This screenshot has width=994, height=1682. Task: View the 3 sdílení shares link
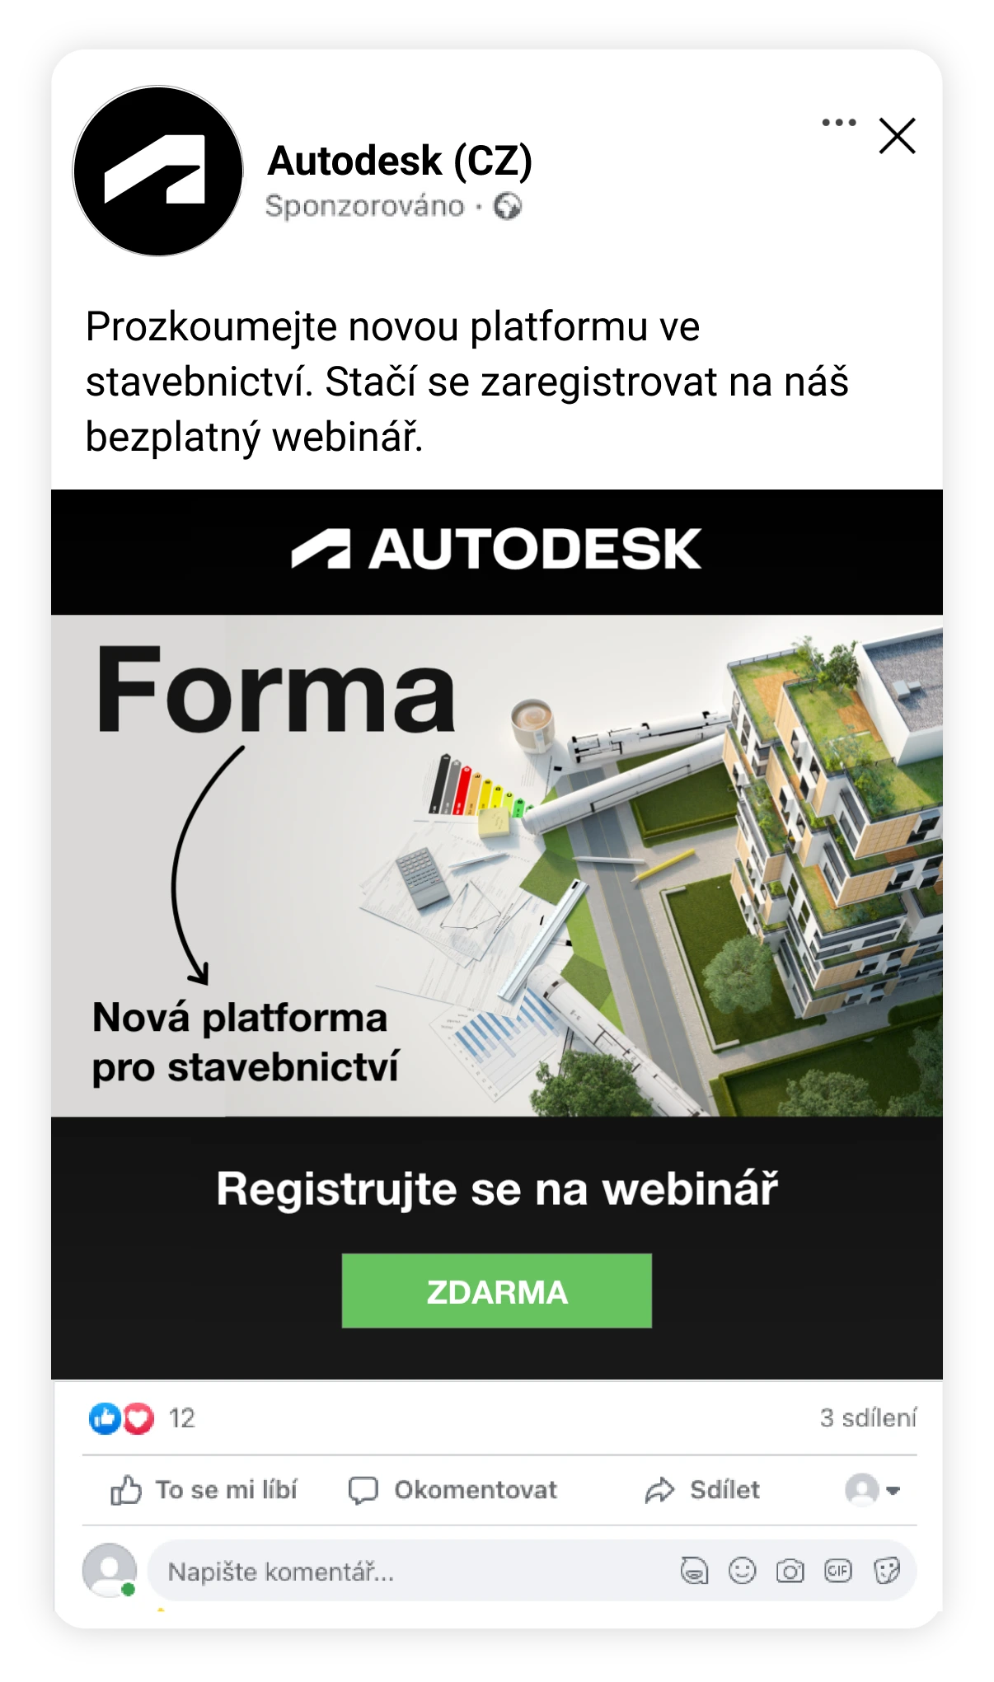coord(868,1417)
